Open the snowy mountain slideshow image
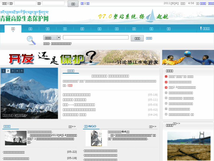The image size is (214, 161). point(29,93)
